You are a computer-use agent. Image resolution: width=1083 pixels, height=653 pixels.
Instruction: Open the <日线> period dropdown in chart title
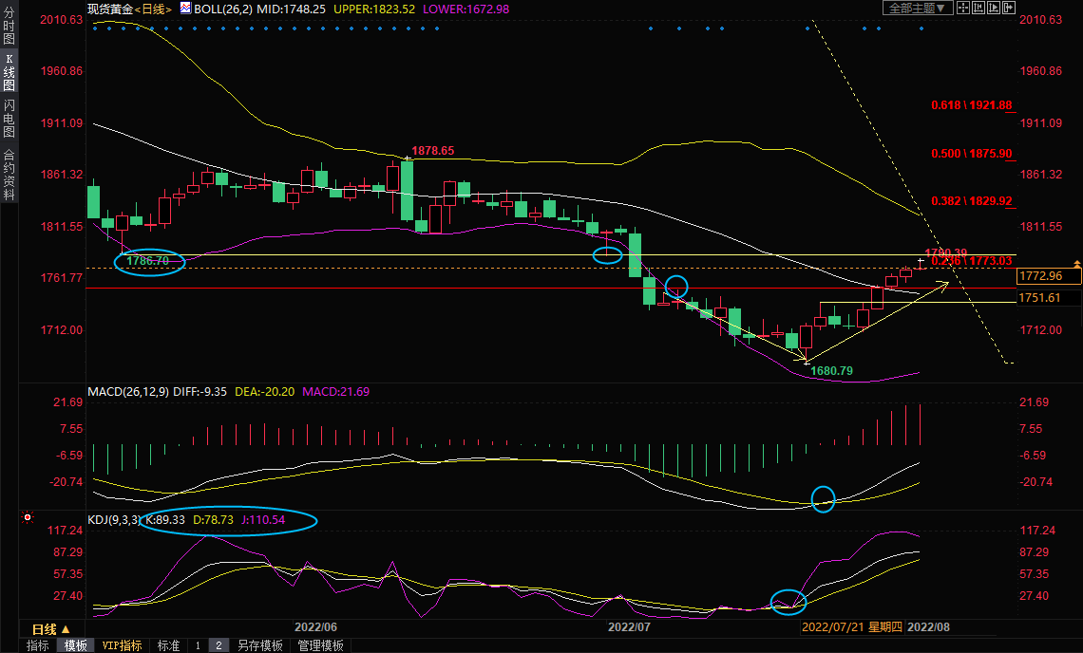pos(151,9)
